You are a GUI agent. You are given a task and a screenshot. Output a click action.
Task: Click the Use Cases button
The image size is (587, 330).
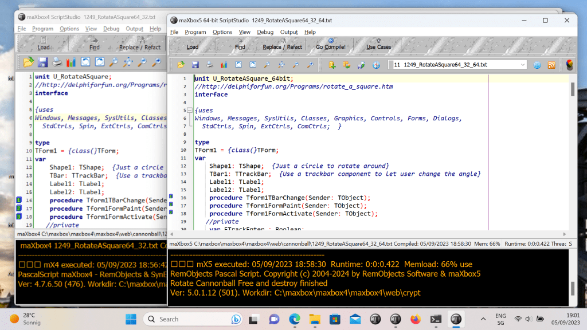(378, 47)
